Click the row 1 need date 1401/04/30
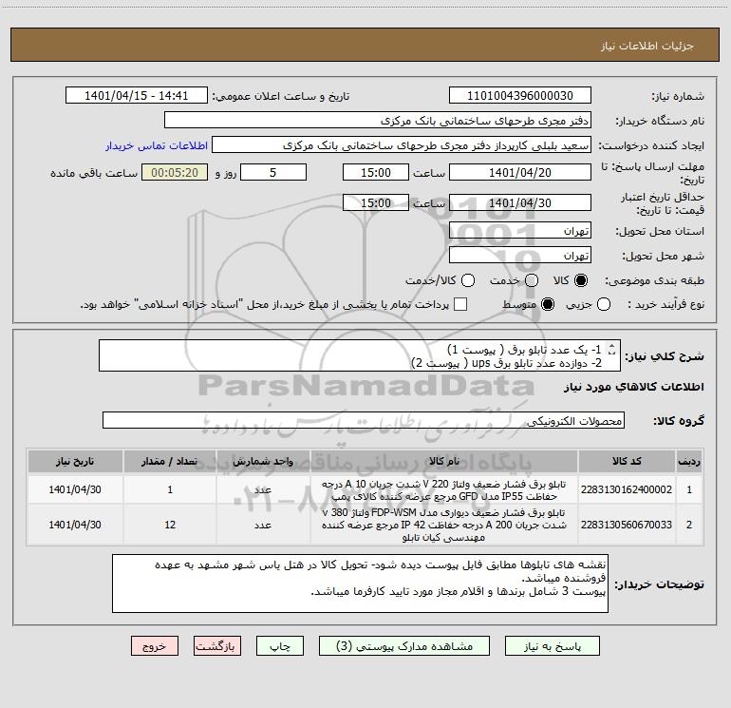This screenshot has height=708, width=731. [x=75, y=489]
